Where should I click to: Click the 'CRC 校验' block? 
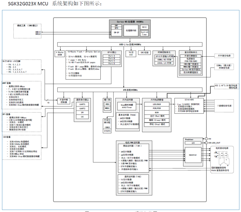coord(144,53)
